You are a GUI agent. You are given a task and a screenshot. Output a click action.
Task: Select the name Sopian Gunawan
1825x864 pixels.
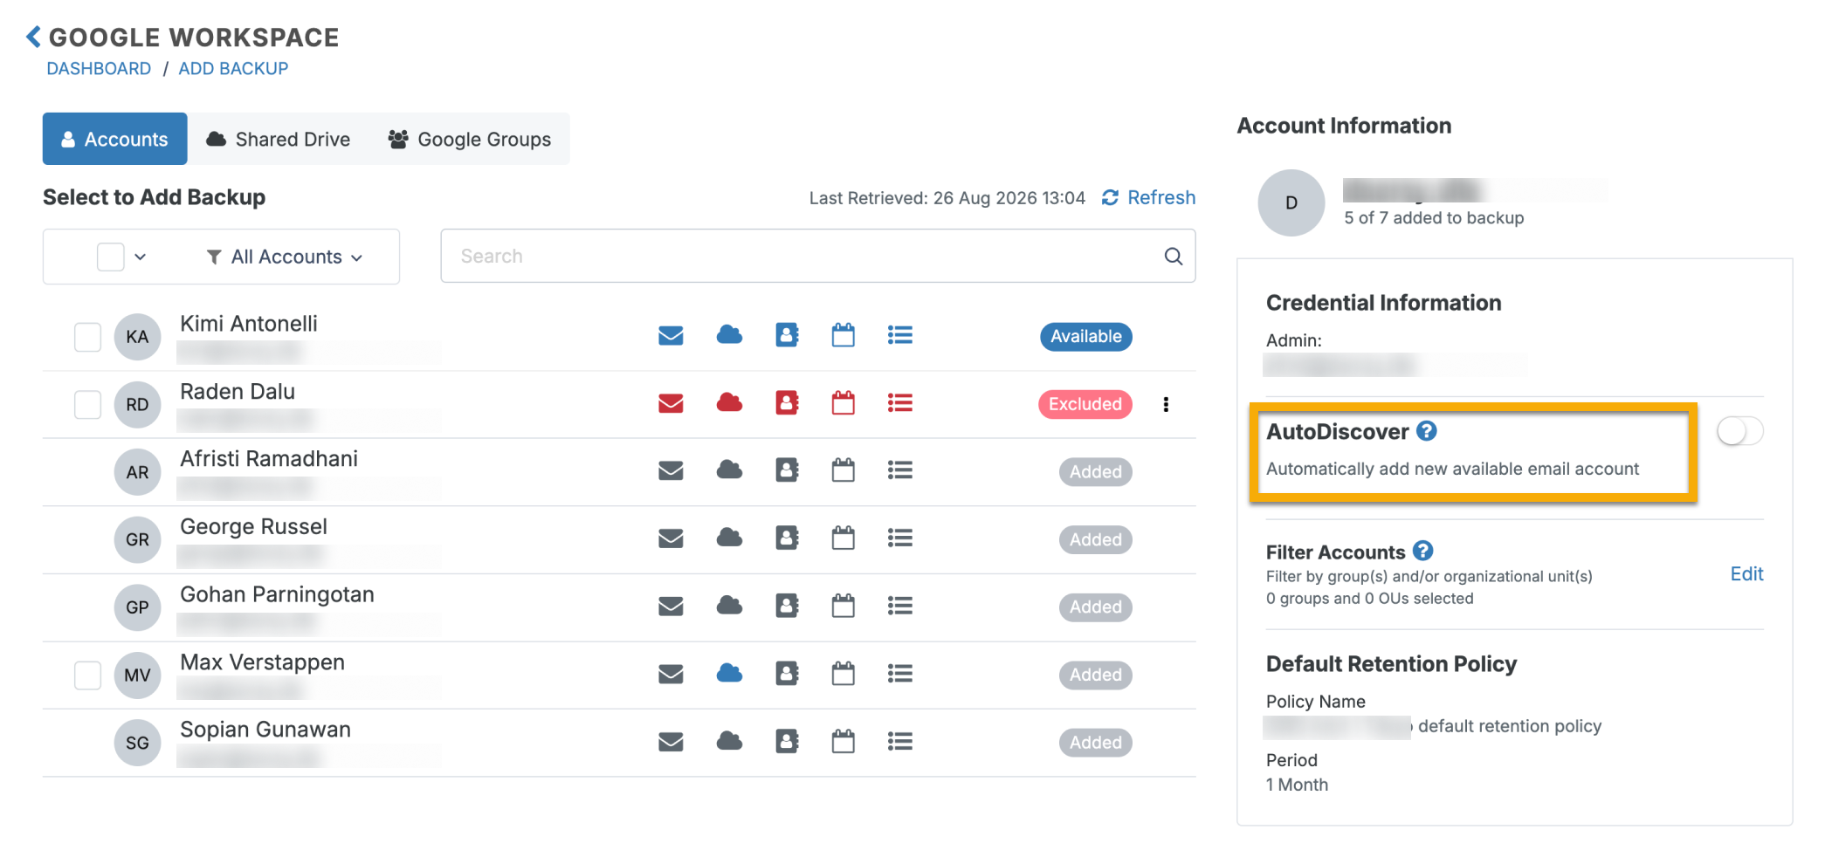[x=265, y=730]
